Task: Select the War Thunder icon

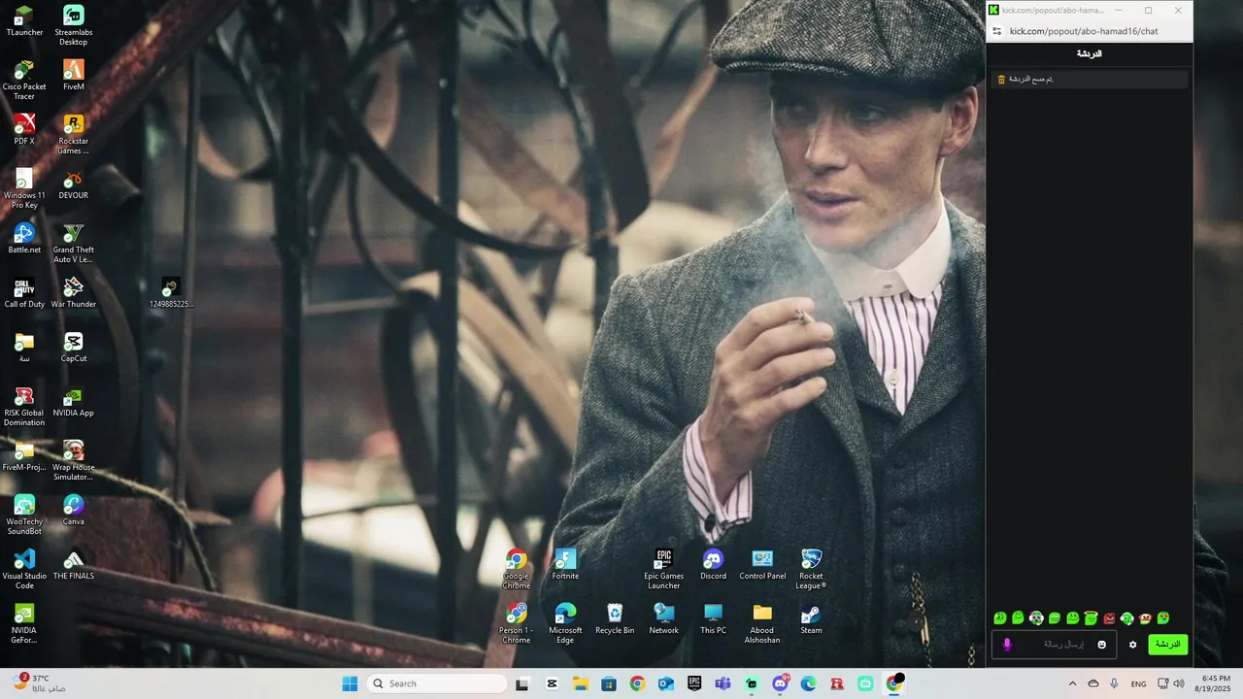Action: tap(74, 293)
